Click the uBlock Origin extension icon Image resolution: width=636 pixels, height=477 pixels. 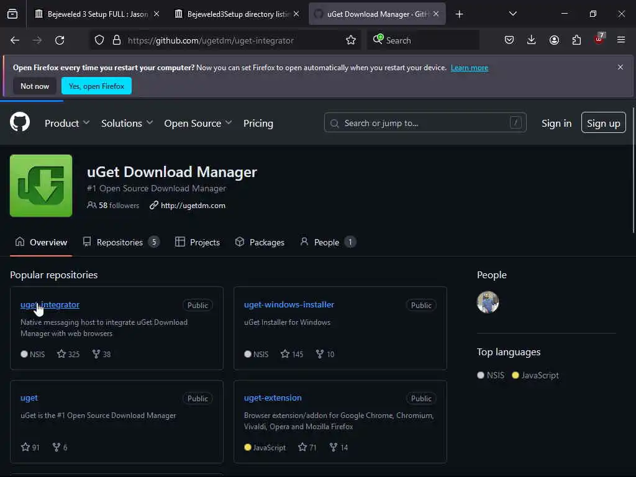[599, 39]
